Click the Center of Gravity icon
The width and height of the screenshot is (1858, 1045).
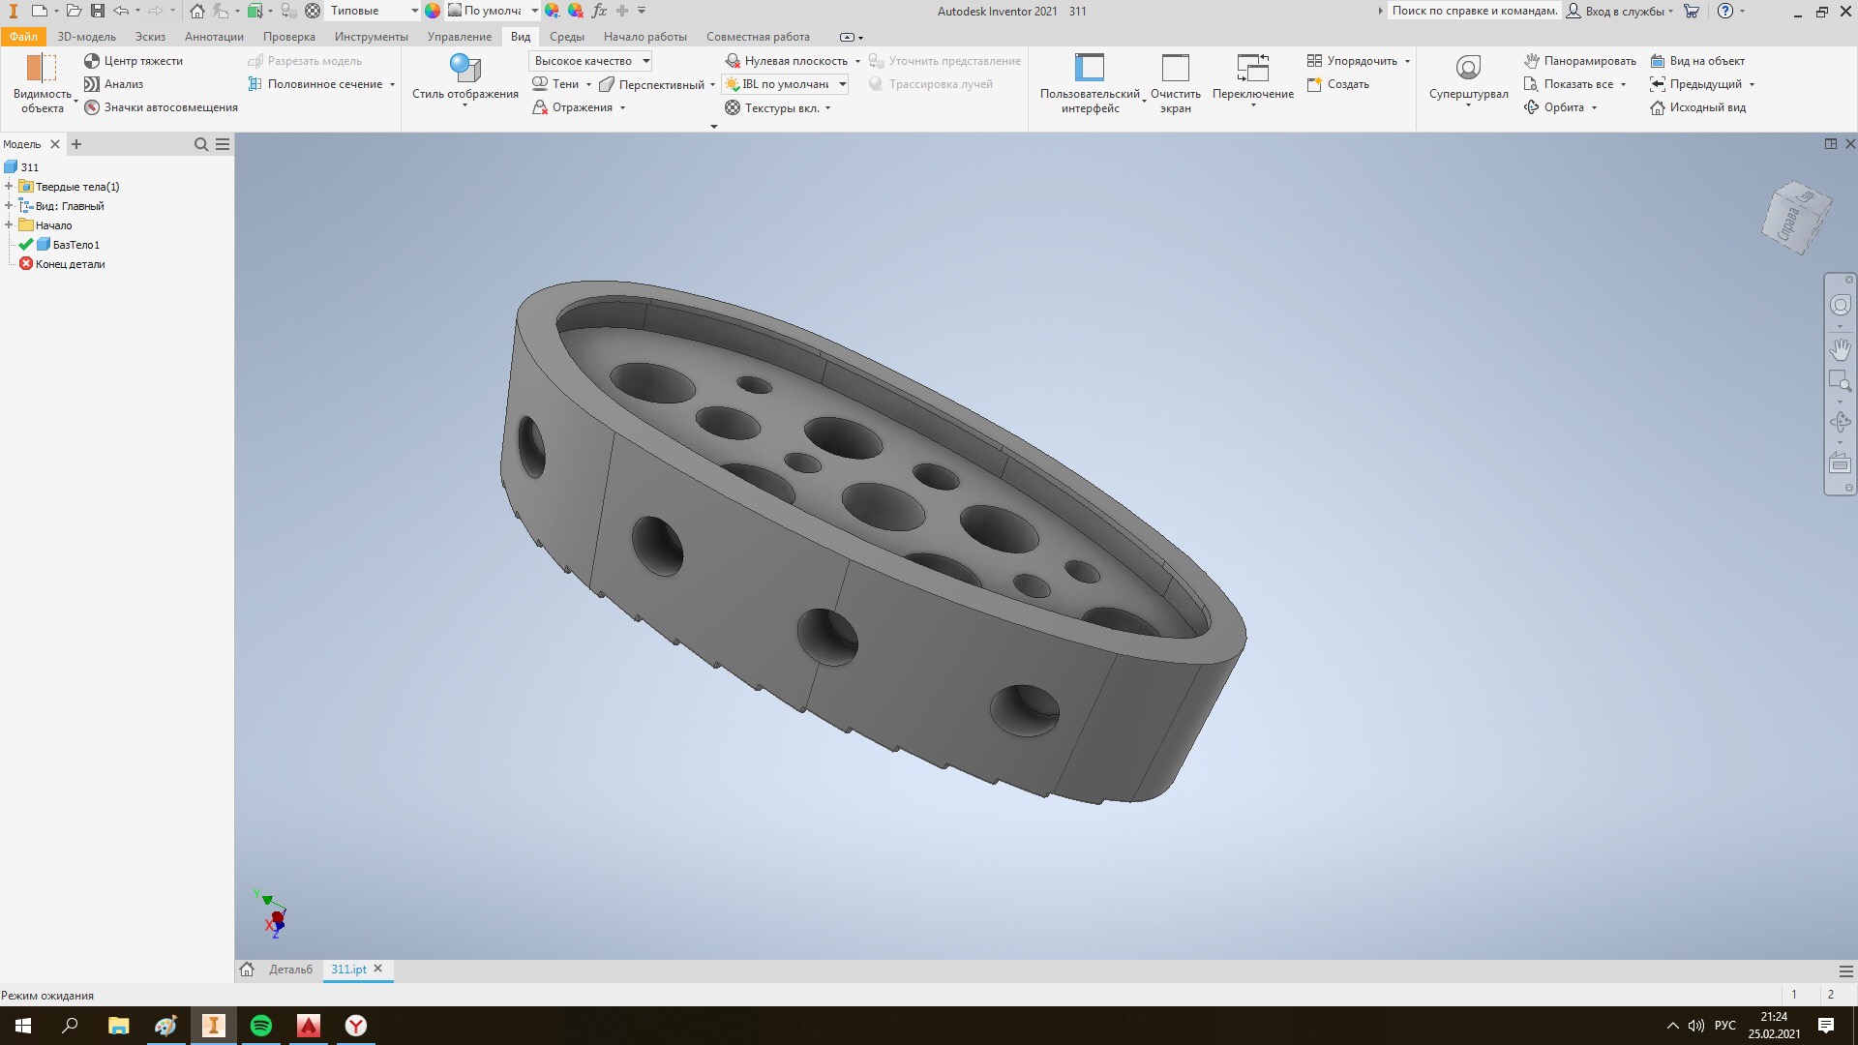93,61
